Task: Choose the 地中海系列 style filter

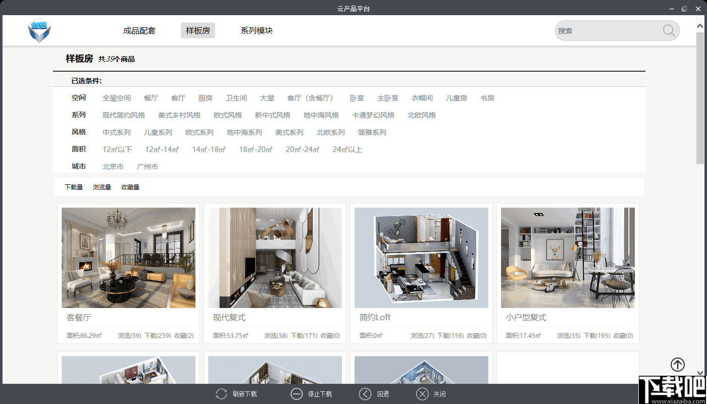Action: tap(244, 132)
